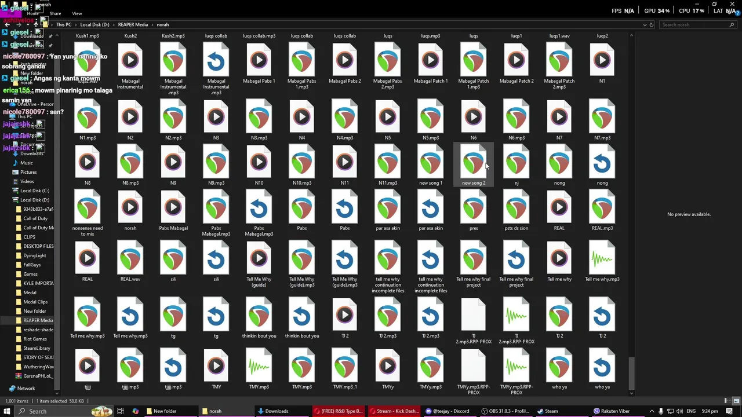
Task: Show hidden system tray icons
Action: pyautogui.click(x=652, y=411)
